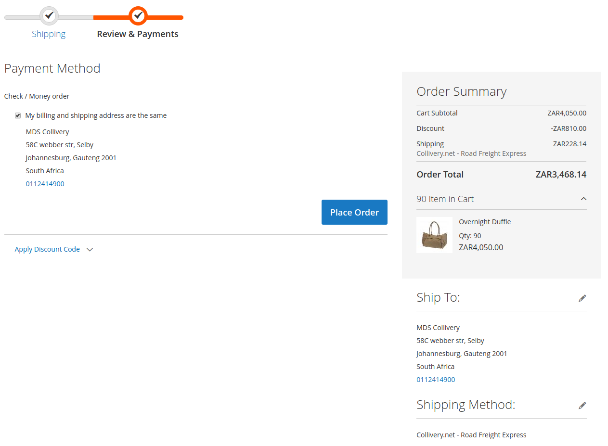Select the Review & Payments step label
Screen dimensions: 608x446
138,34
